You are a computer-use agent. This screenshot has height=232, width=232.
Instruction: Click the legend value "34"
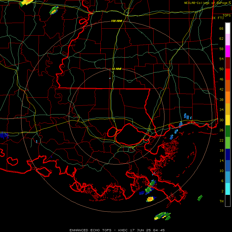[221, 110]
